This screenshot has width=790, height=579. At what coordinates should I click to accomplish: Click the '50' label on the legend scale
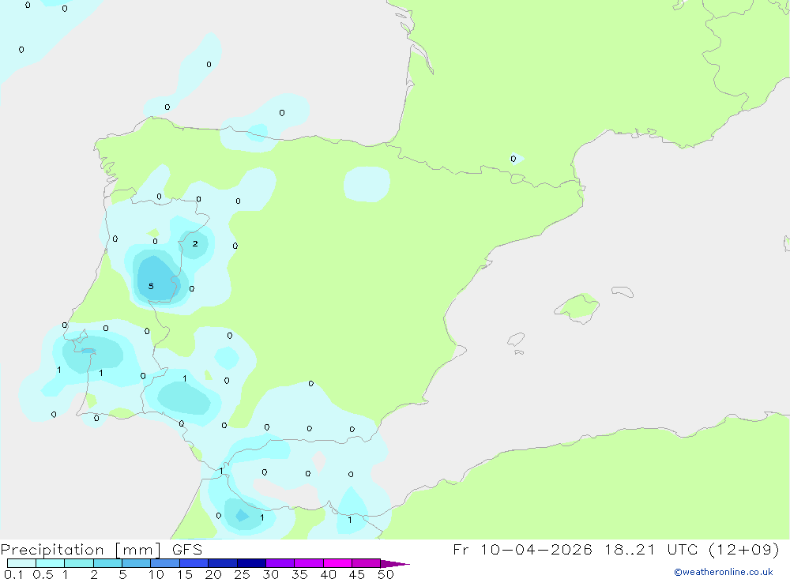pyautogui.click(x=386, y=574)
